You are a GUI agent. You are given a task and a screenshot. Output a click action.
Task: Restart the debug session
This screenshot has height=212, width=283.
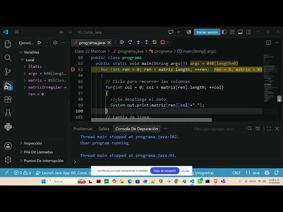click(x=154, y=42)
